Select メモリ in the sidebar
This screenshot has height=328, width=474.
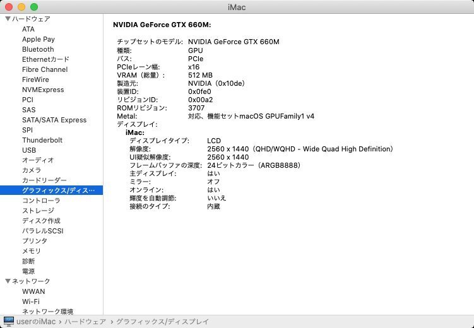coord(31,251)
